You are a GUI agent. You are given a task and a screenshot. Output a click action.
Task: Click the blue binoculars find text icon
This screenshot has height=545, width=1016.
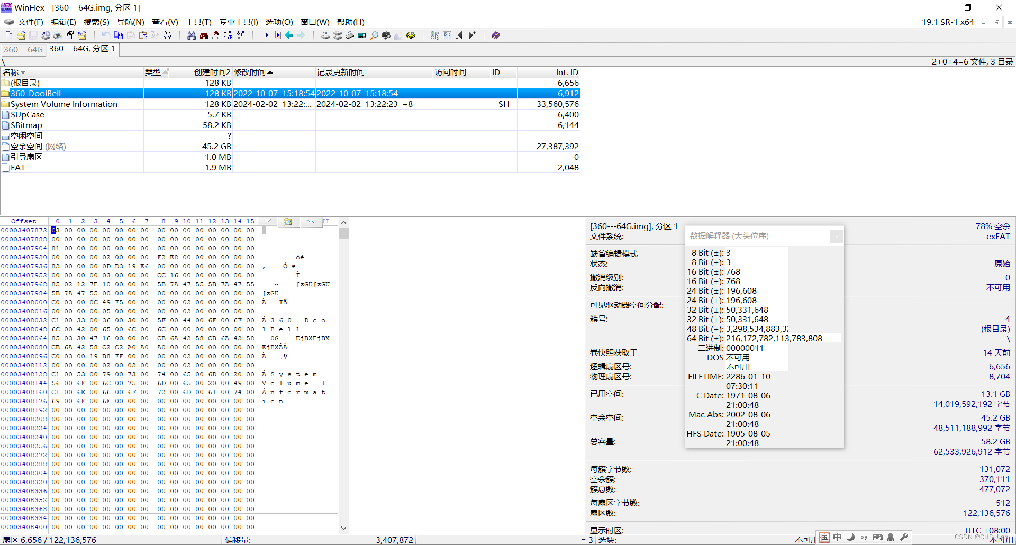192,35
